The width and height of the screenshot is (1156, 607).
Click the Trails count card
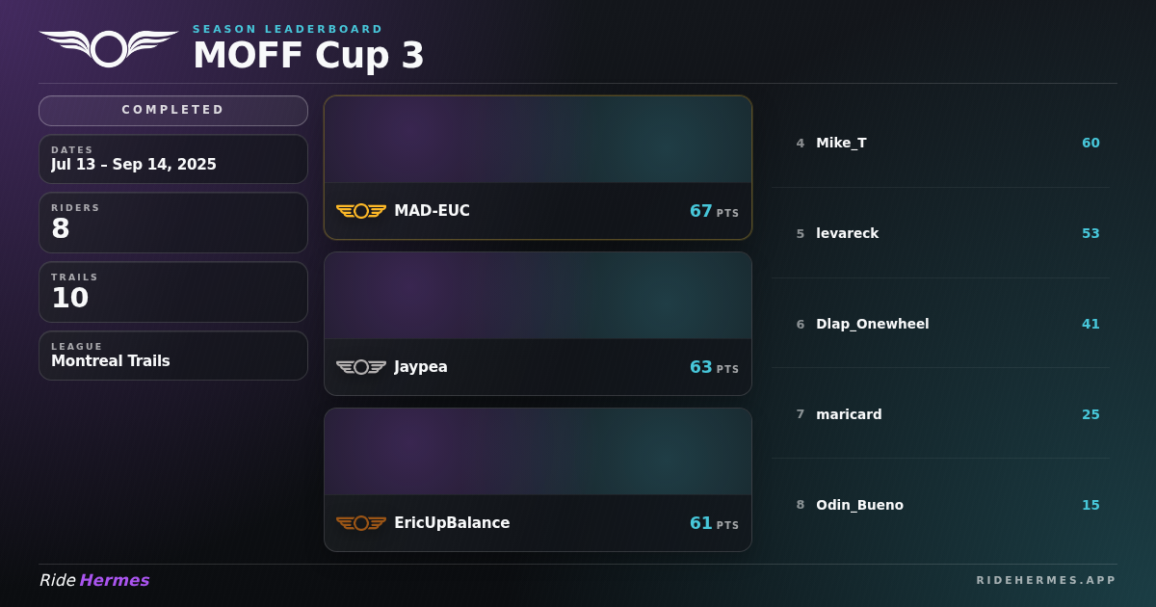[173, 292]
